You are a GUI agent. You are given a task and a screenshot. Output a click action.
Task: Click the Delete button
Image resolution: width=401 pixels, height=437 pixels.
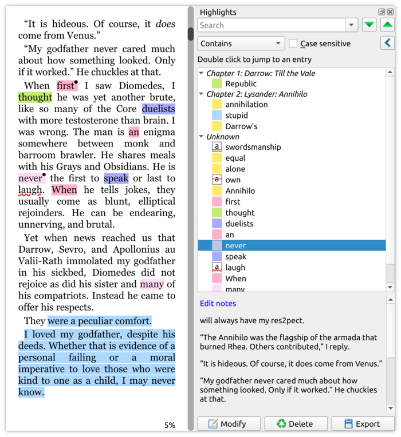coord(296,424)
